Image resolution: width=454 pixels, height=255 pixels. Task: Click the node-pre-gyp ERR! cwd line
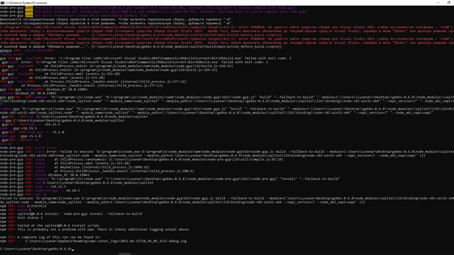click(77, 183)
